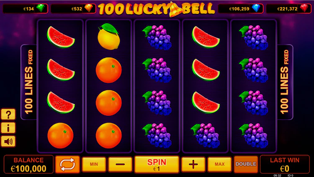This screenshot has width=314, height=177.
Task: Click the lemon symbol on second reel
Action: tap(109, 36)
